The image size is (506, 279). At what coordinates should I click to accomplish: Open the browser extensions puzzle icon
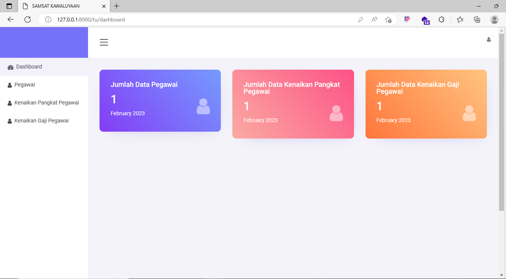click(441, 20)
